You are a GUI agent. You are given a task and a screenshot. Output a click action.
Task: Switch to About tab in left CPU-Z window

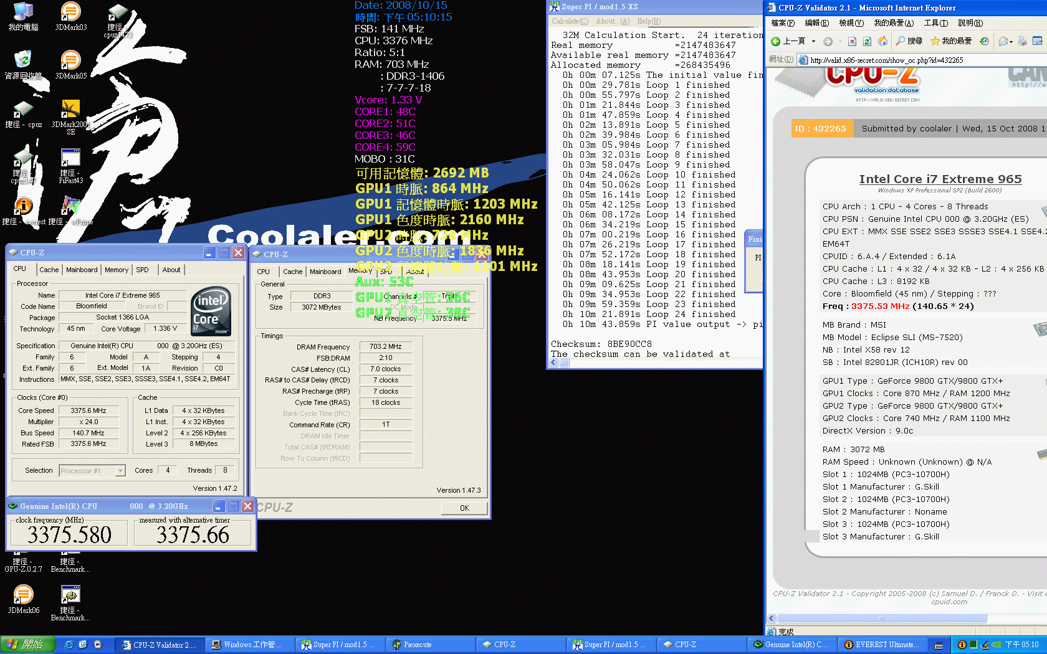point(171,270)
